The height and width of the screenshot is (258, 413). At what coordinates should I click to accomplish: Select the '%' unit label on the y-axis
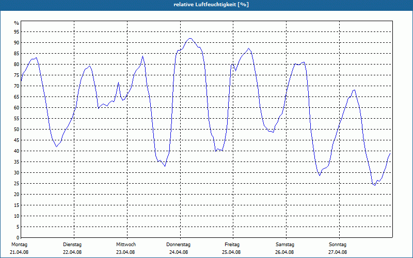(17, 23)
